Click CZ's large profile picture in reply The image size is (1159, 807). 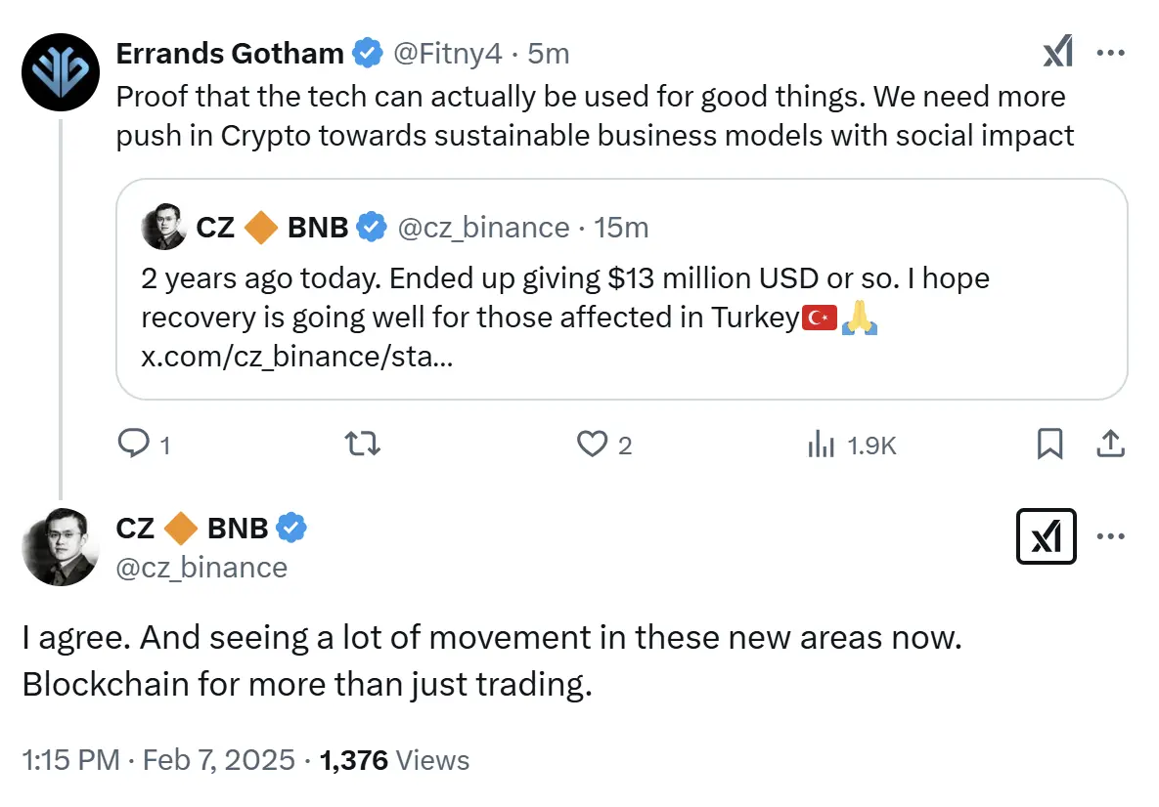(x=60, y=547)
